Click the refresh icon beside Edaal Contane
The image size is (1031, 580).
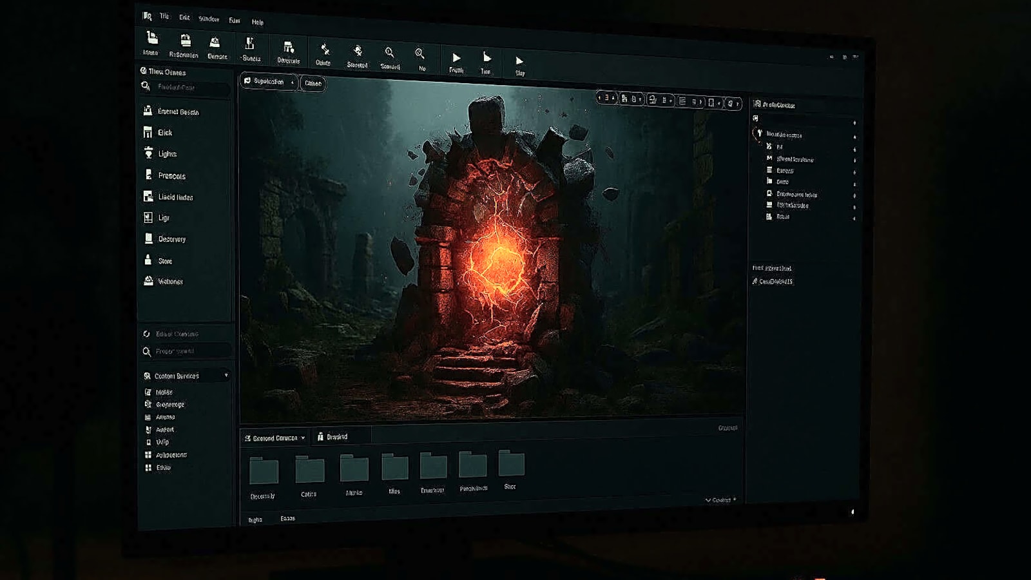click(x=146, y=334)
